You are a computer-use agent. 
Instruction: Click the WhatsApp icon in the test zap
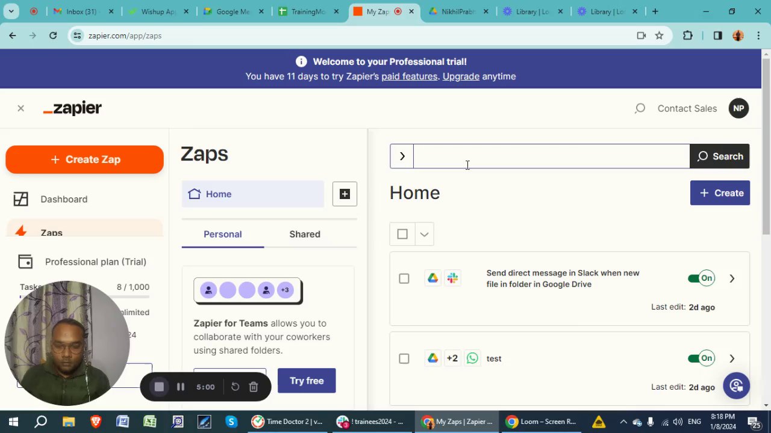pyautogui.click(x=472, y=358)
